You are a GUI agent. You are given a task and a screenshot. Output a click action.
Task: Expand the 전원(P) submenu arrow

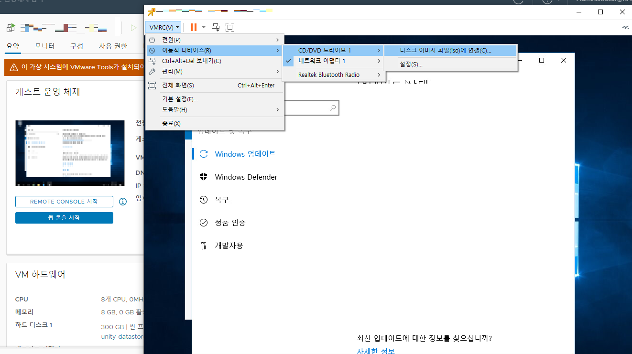coord(277,40)
